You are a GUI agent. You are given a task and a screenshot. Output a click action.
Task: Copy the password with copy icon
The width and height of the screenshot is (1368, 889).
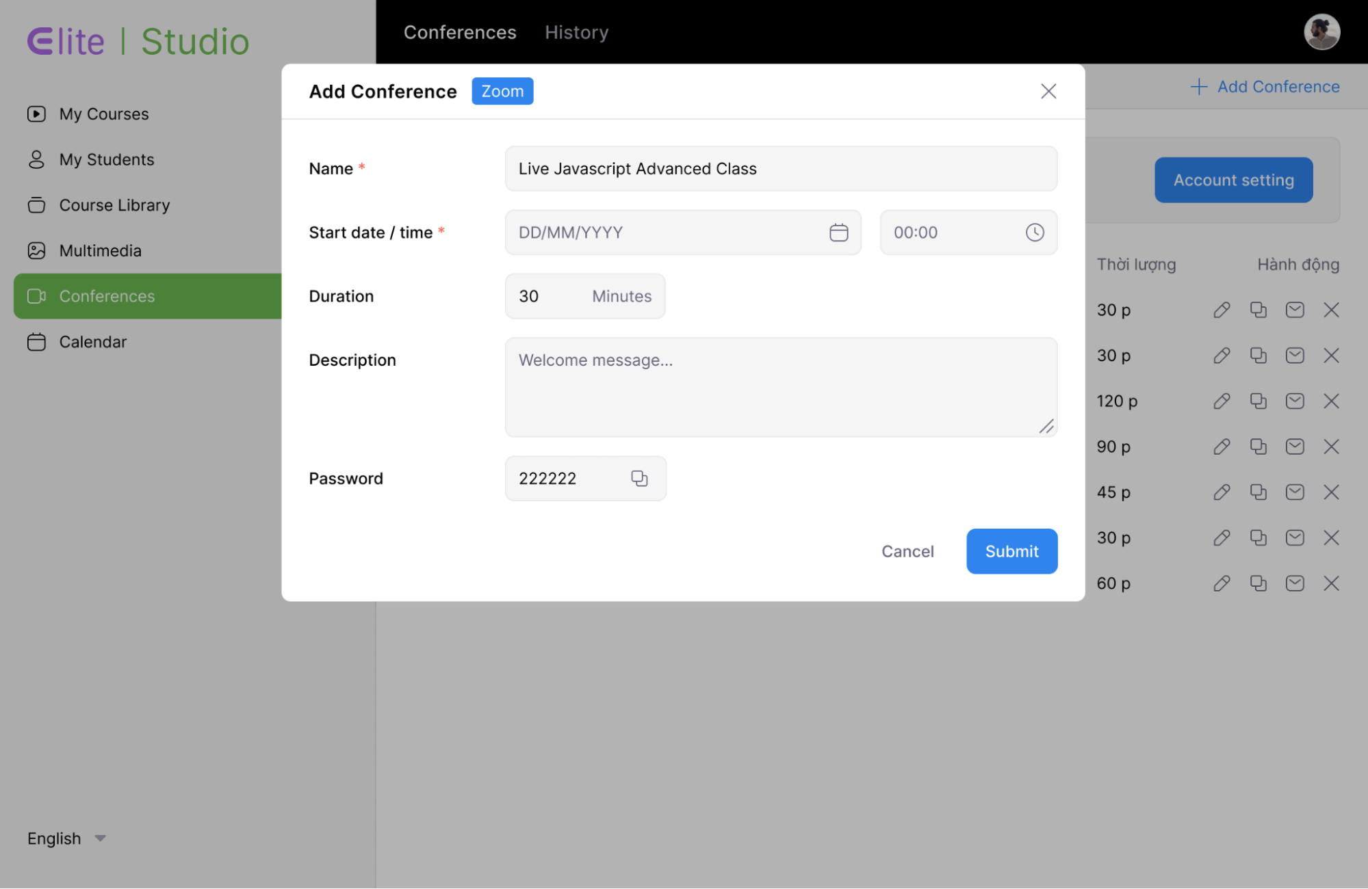tap(638, 479)
